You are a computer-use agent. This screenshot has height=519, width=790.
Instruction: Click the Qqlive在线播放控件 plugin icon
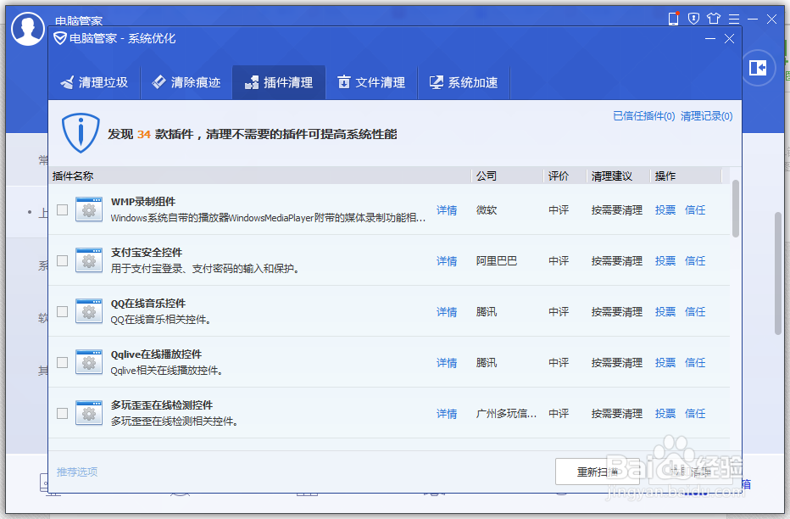89,362
